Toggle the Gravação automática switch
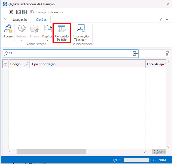The width and height of the screenshot is (172, 164). [32, 12]
